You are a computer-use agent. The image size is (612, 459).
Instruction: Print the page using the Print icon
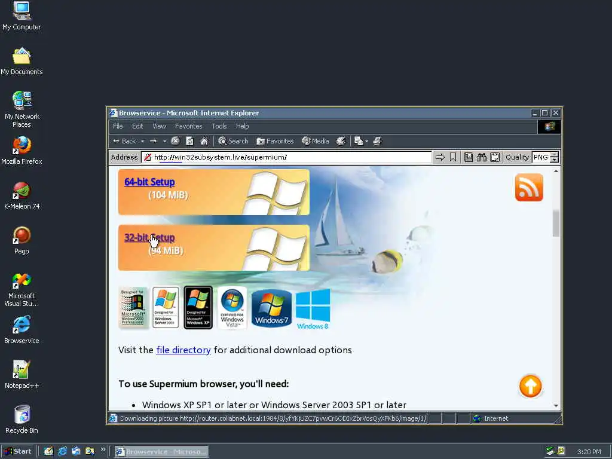click(377, 141)
